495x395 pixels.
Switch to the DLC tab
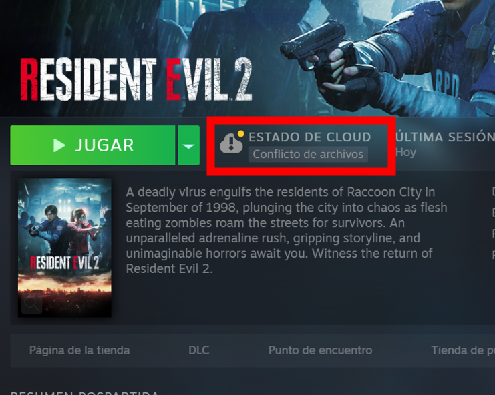click(199, 350)
